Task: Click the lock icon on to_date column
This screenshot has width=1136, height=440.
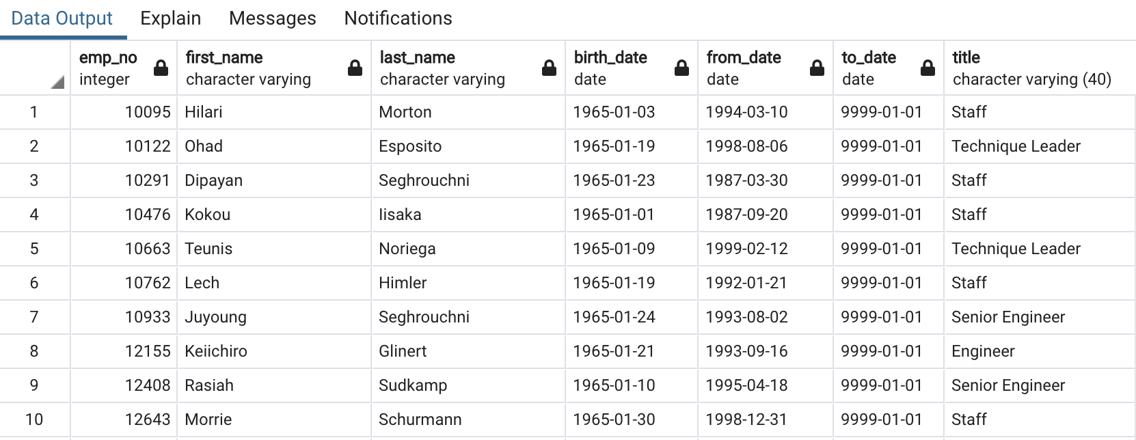Action: (x=927, y=68)
